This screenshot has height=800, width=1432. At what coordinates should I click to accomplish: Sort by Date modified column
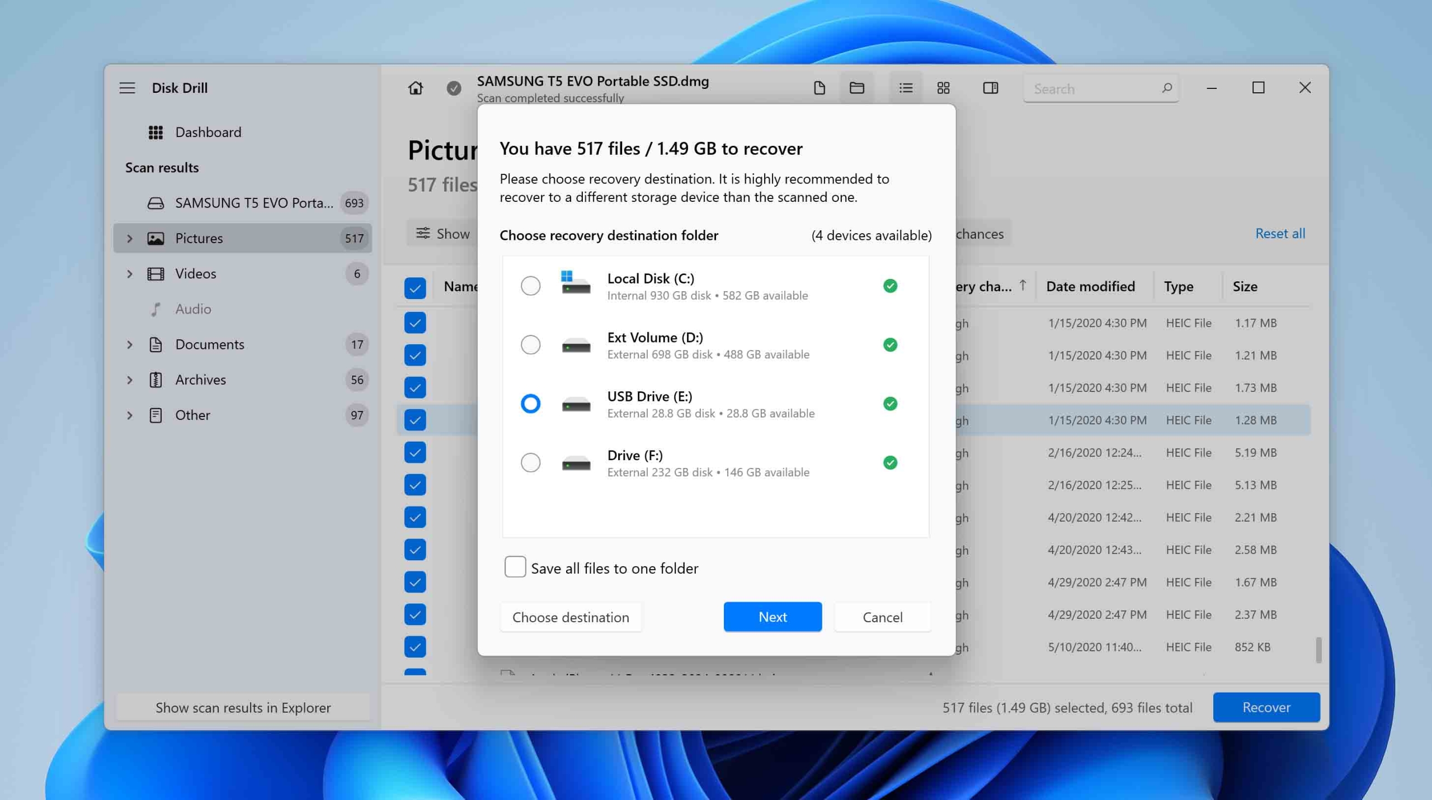point(1090,286)
